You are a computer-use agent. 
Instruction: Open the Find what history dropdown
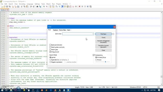93,34
